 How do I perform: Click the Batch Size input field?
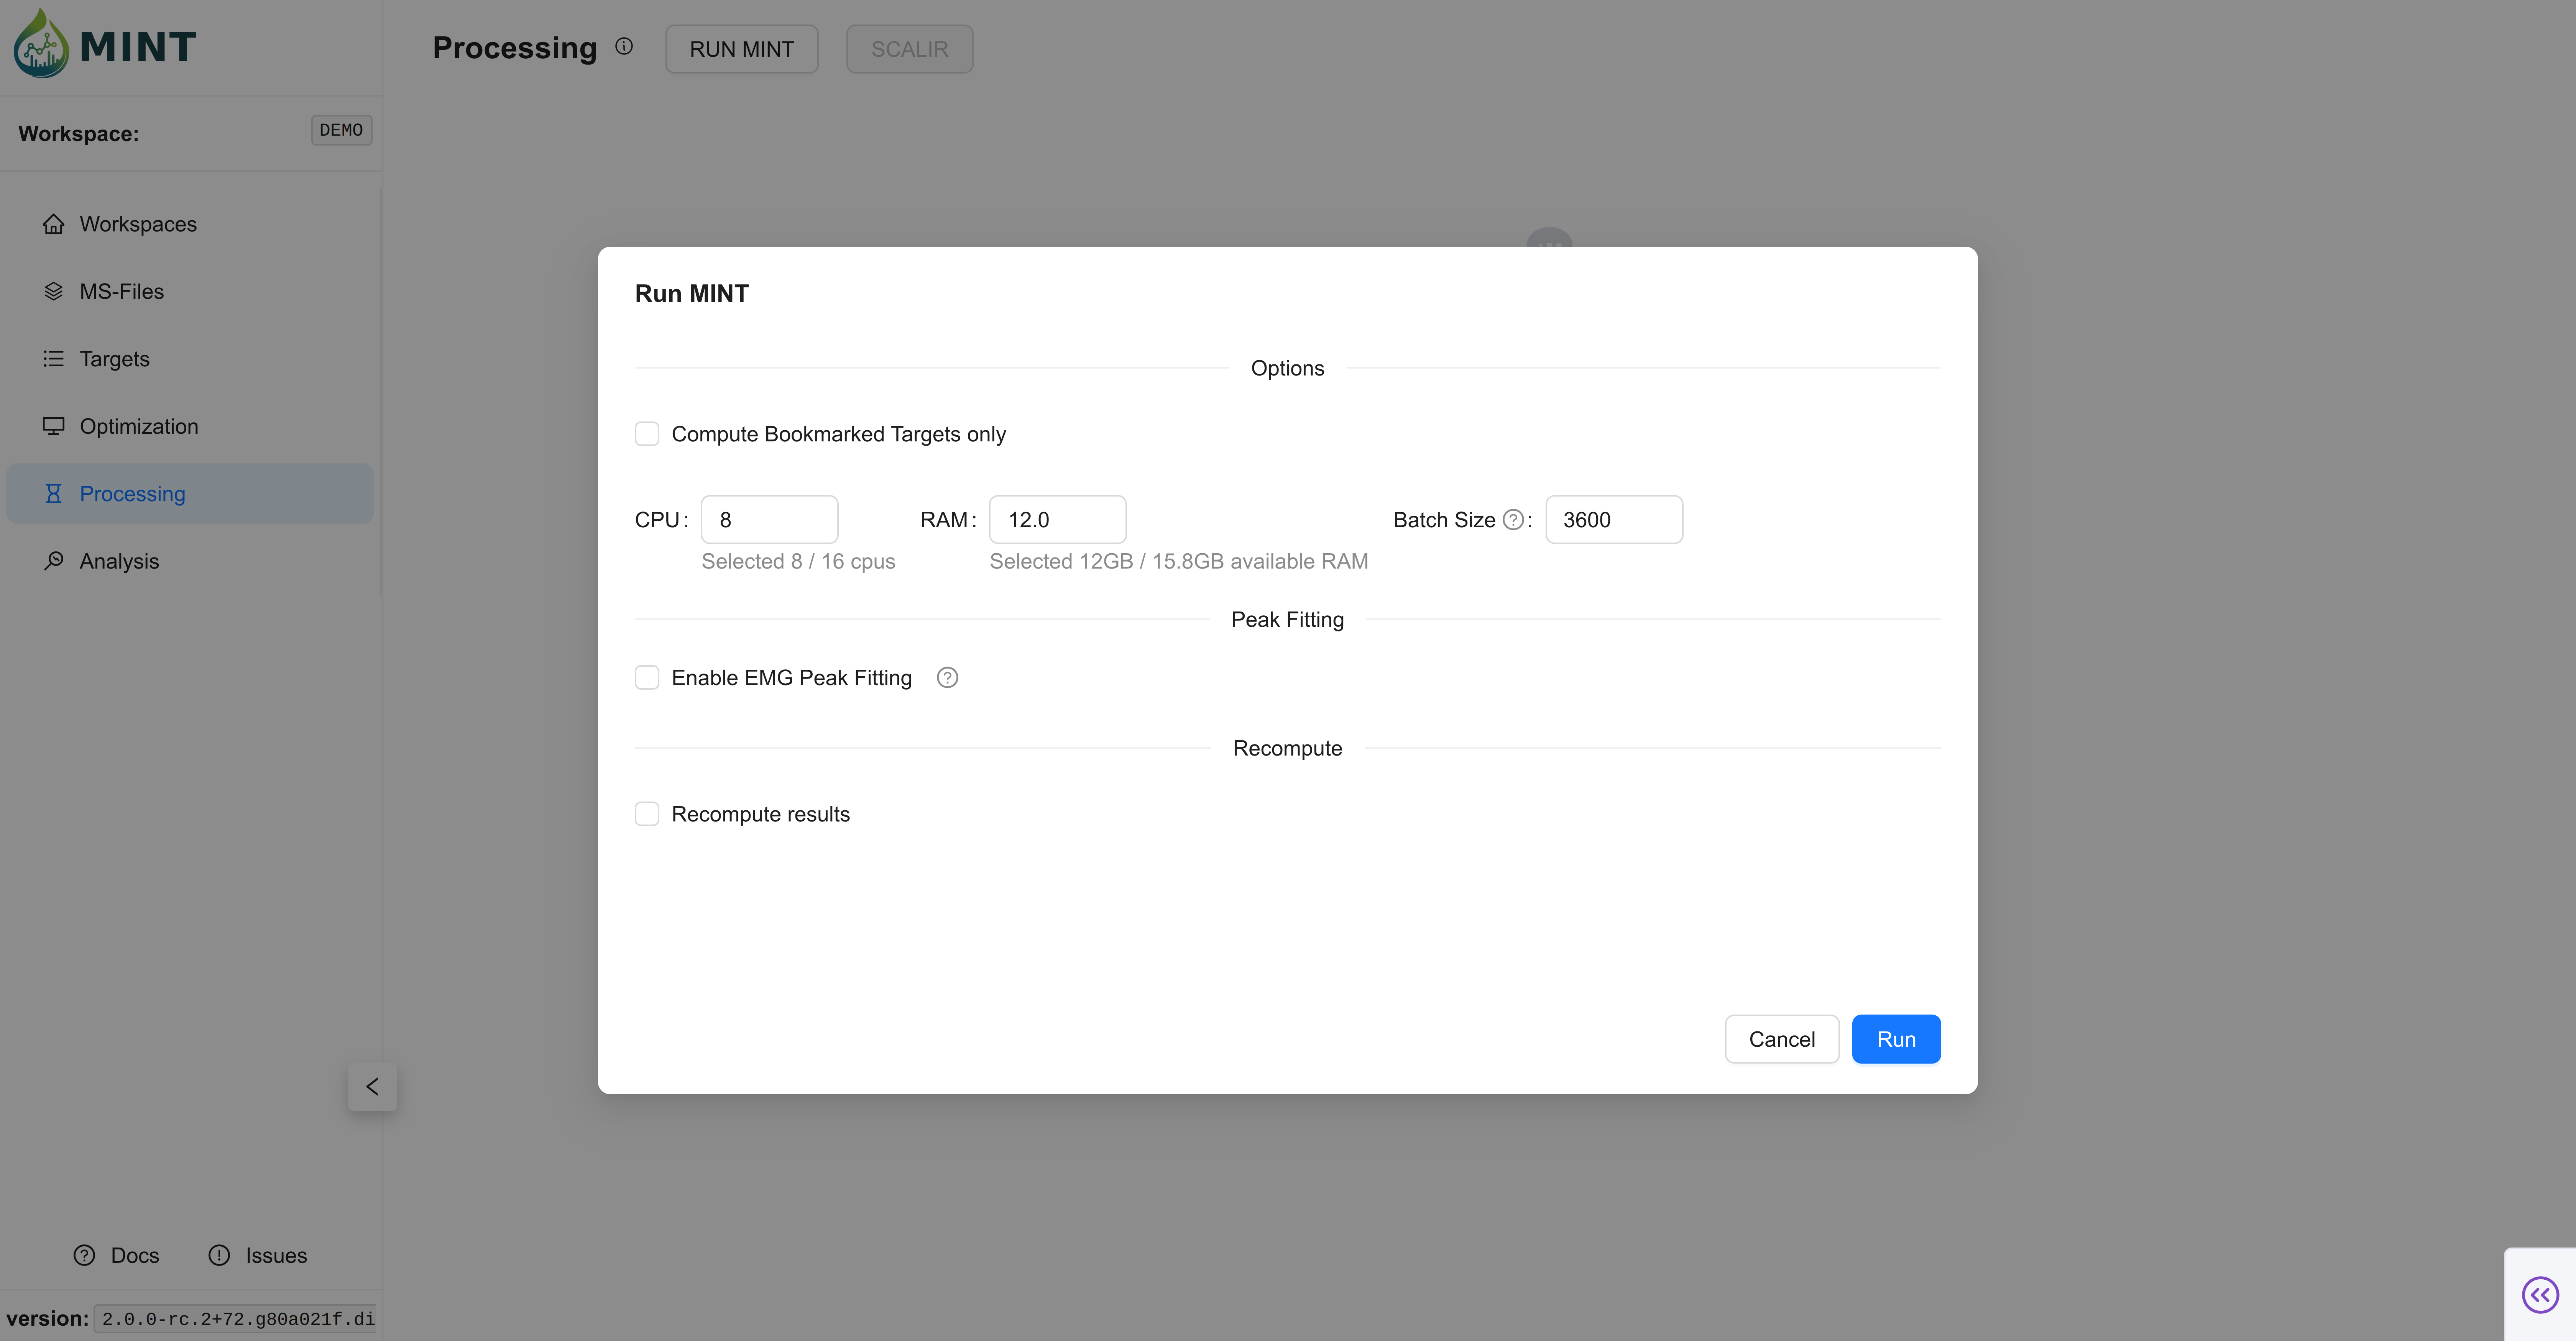click(1613, 520)
